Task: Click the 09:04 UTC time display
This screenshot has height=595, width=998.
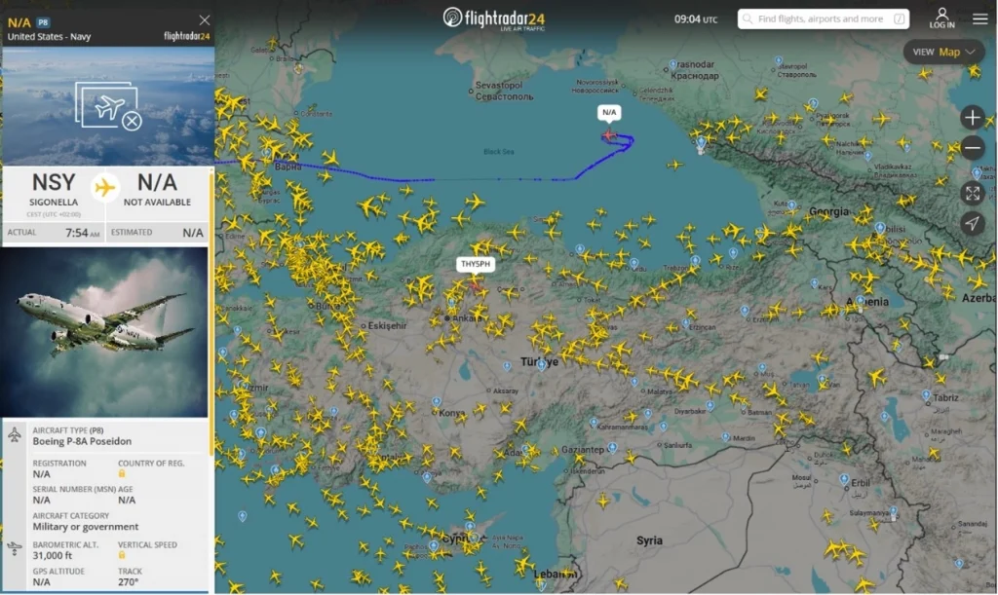Action: (695, 19)
